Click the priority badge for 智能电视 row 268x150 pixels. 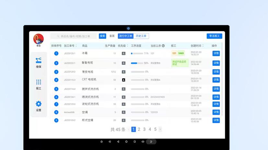[123, 63]
